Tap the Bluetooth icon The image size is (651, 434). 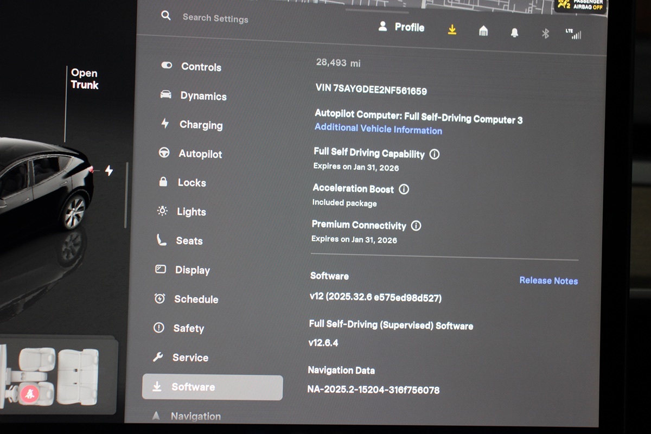coord(545,34)
